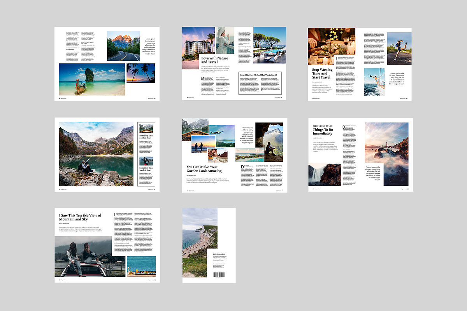The width and height of the screenshot is (467, 311).
Task: Select the back cover cliff beach photo
Action: click(x=200, y=243)
